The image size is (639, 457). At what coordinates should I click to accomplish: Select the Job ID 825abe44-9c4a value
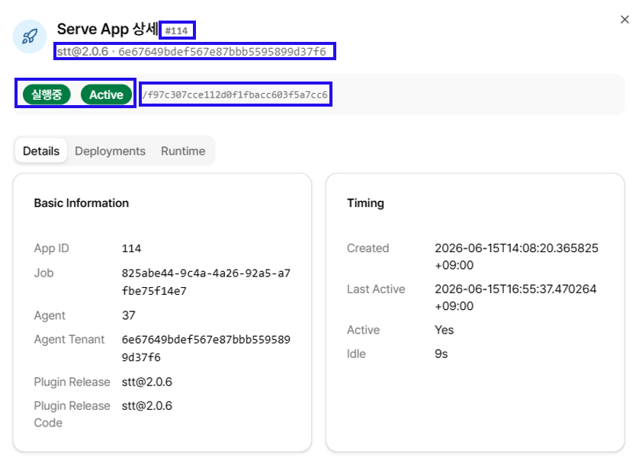[x=206, y=282]
